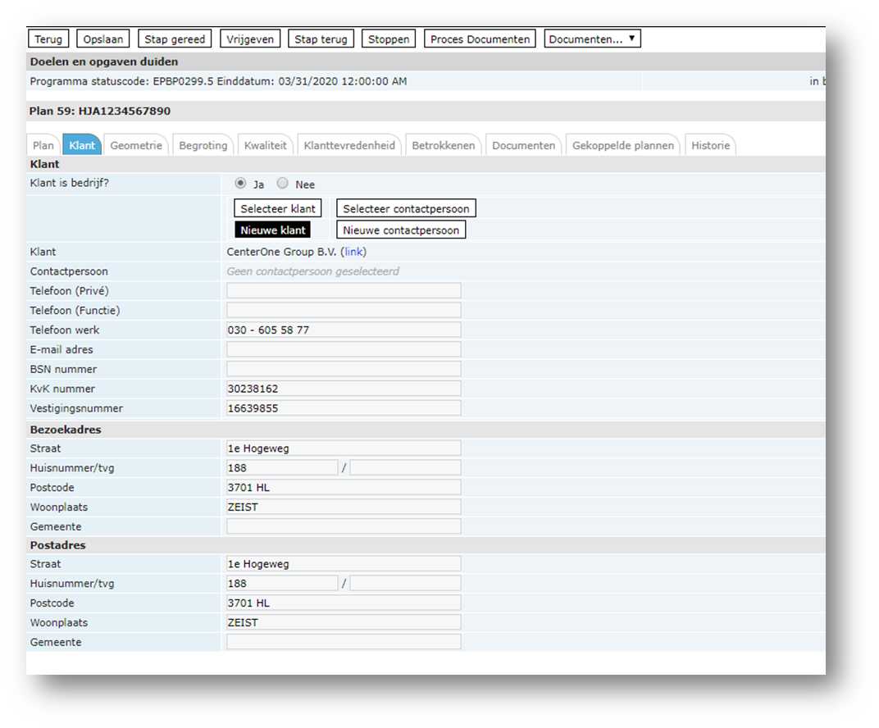Go to the Klanttevredenheid tab
Image resolution: width=879 pixels, height=728 pixels.
348,145
